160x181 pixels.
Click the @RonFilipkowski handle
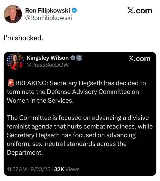49,18
